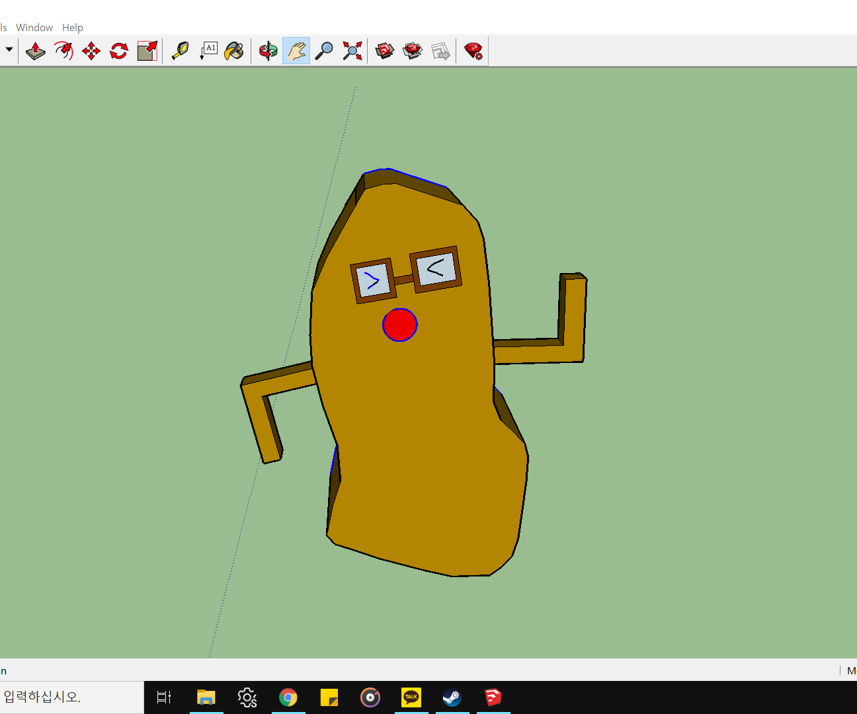Launch Steam from the taskbar
This screenshot has width=857, height=714.
point(452,697)
